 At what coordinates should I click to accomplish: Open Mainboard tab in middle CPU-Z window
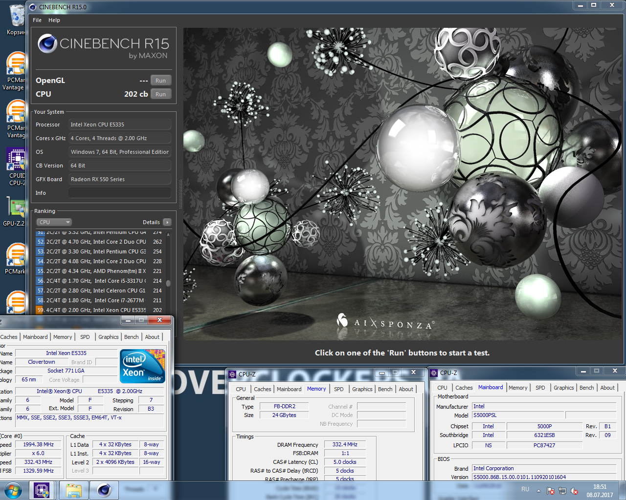[289, 389]
